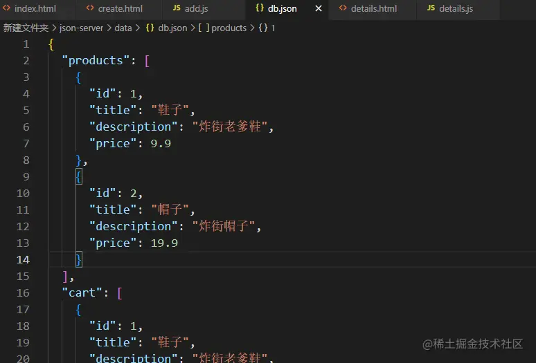Switch to the index.html tab
This screenshot has width=536, height=363.
pos(35,8)
